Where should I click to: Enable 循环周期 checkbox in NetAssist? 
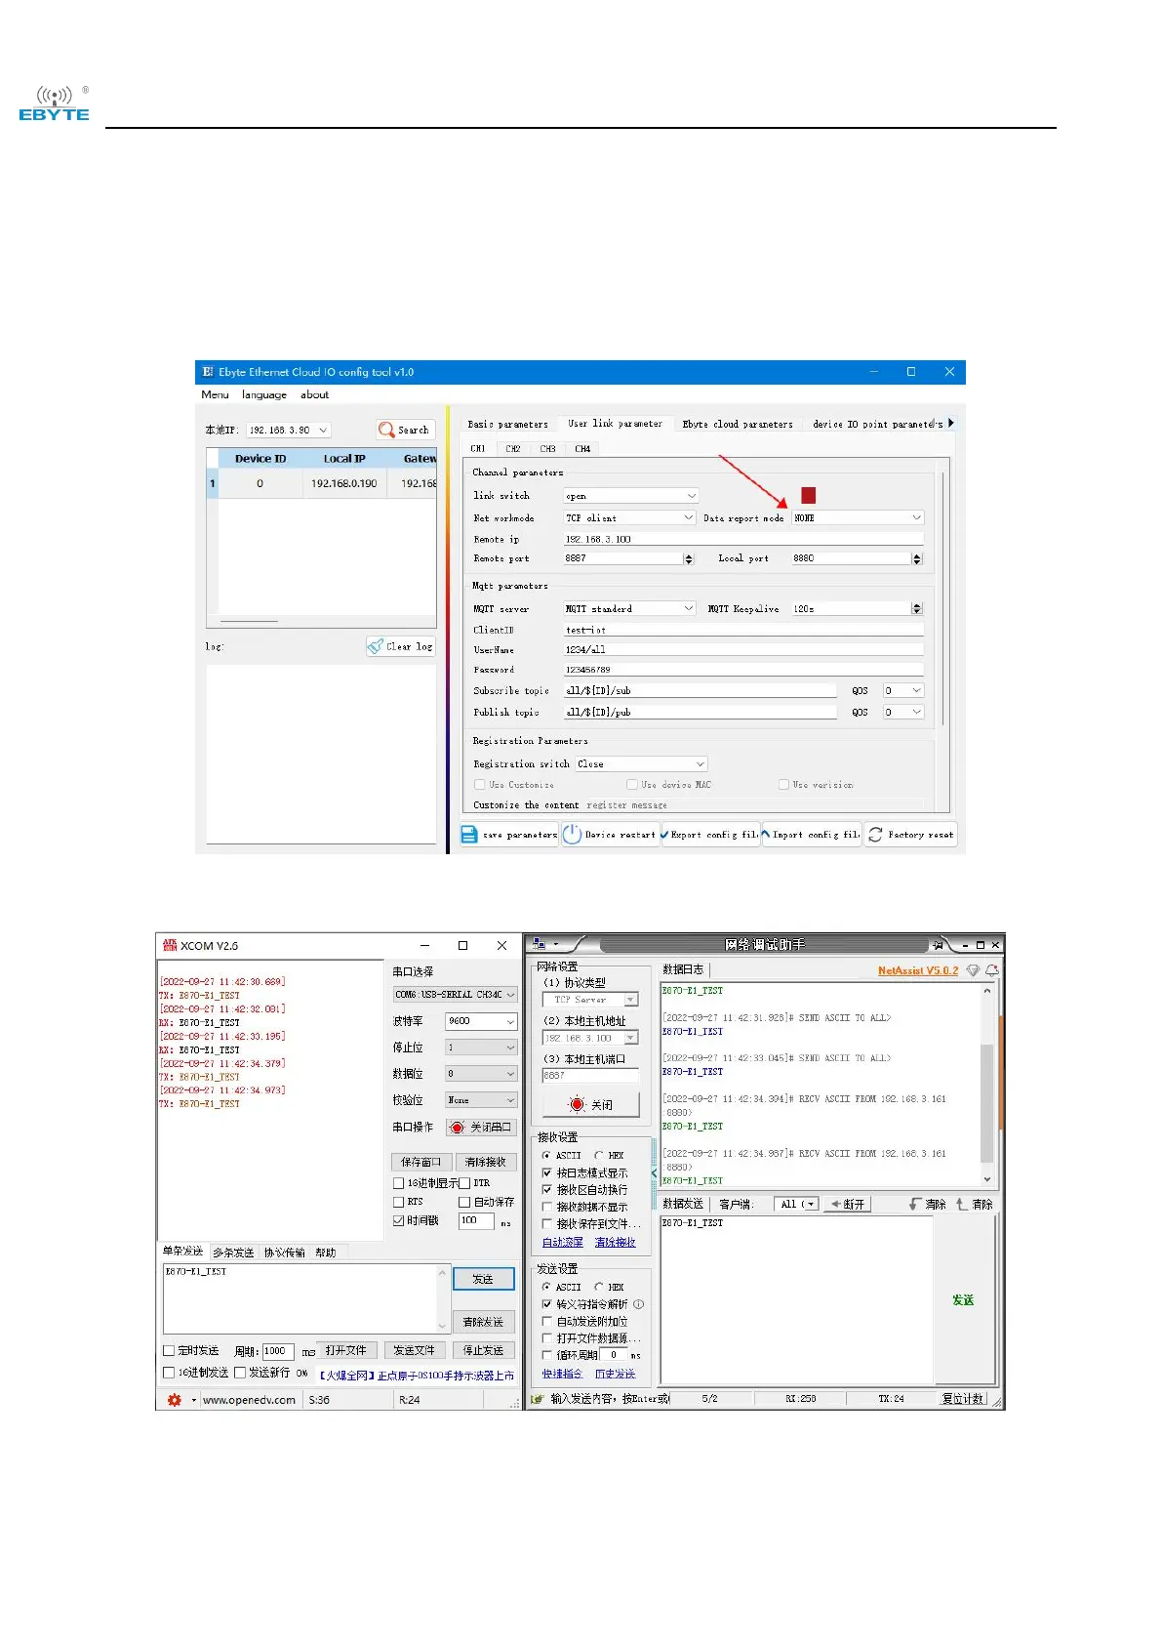547,1355
